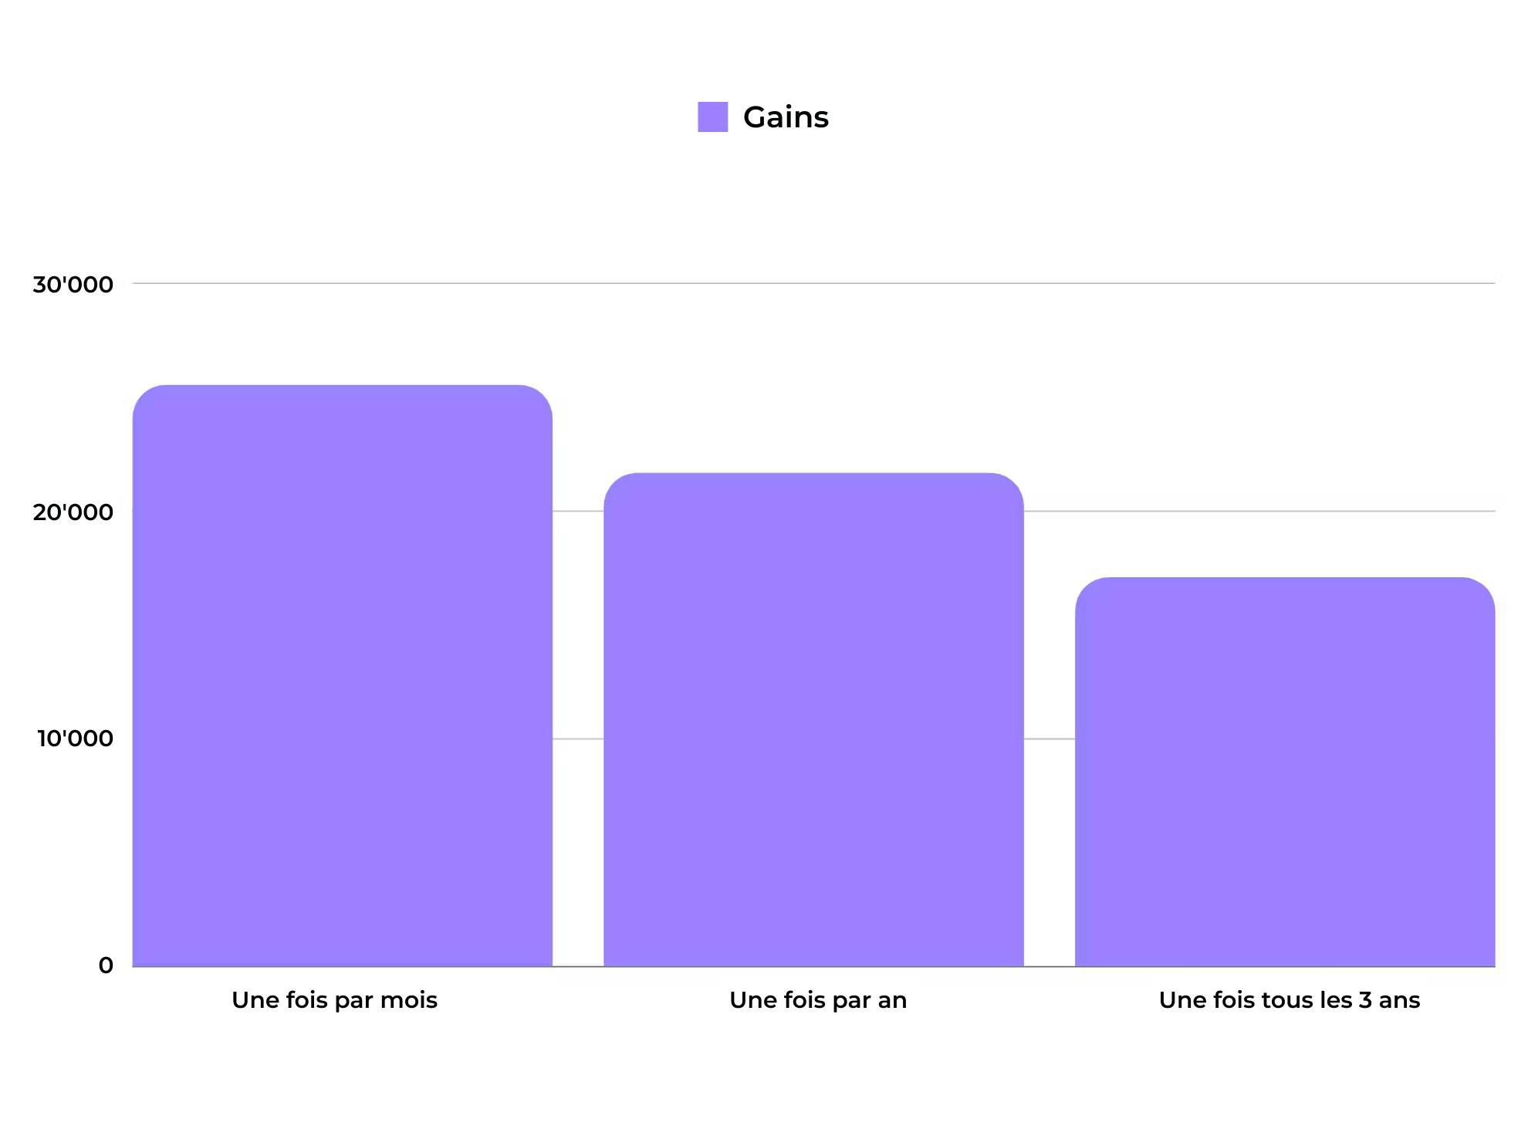Viewport: 1528px width, 1146px height.
Task: Click the baseline between the last two bars
Action: tap(1049, 966)
